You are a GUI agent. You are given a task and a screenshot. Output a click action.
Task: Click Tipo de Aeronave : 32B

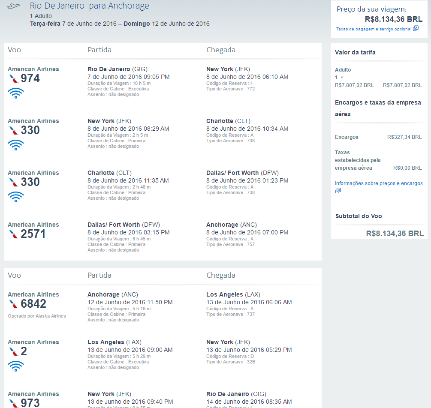pos(231,362)
